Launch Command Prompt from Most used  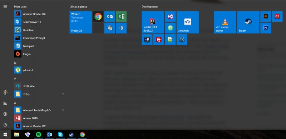[39, 38]
